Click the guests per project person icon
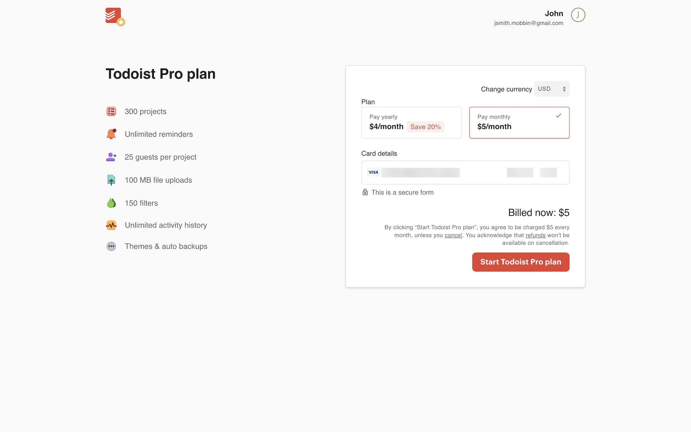691x432 pixels. (x=111, y=157)
